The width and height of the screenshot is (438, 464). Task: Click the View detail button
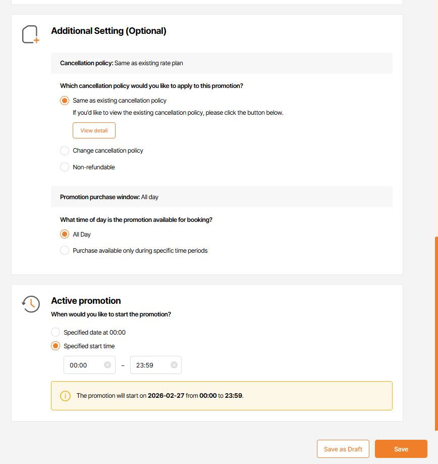coord(94,130)
